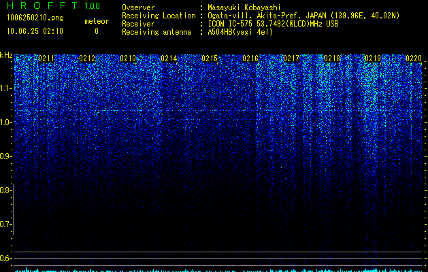
Task: Click the date stamp 10.06.25 02:10
Action: click(35, 31)
